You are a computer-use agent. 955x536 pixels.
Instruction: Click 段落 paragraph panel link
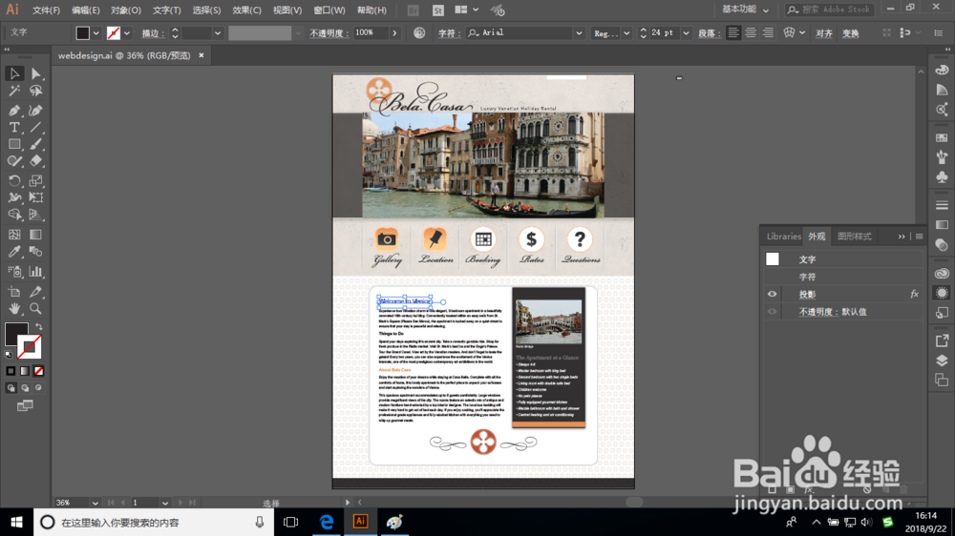pyautogui.click(x=710, y=33)
